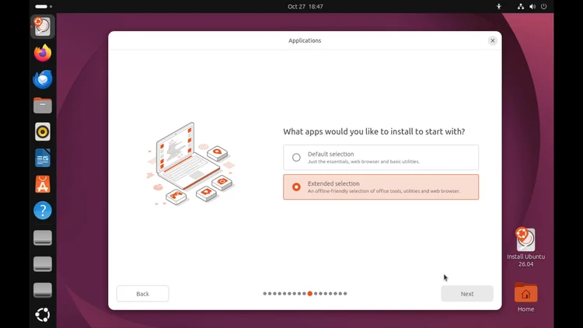The height and width of the screenshot is (328, 583).
Task: Click the Applications window title
Action: pyautogui.click(x=305, y=40)
